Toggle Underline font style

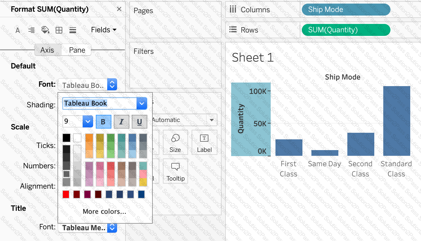click(x=139, y=122)
